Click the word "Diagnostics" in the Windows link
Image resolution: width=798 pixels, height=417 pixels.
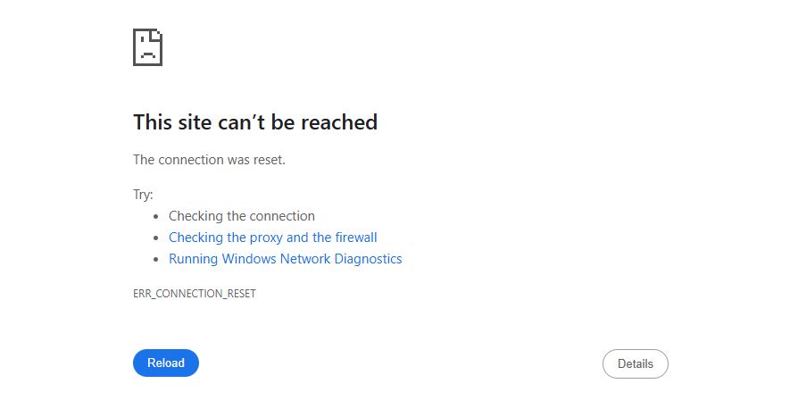coord(368,259)
